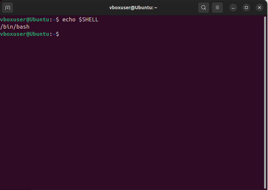Minimize the terminal window
268x190 pixels.
(233, 8)
